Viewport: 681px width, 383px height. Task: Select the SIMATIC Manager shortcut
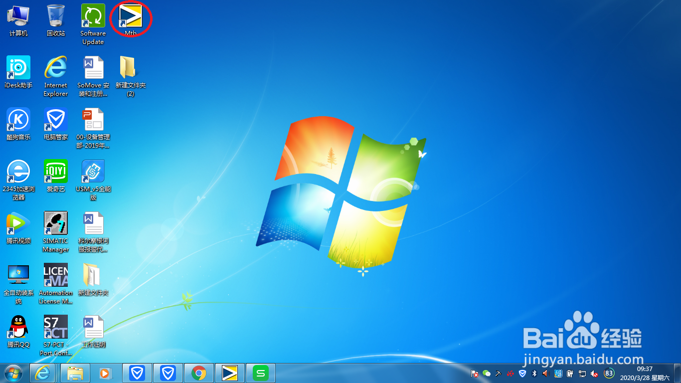56,232
